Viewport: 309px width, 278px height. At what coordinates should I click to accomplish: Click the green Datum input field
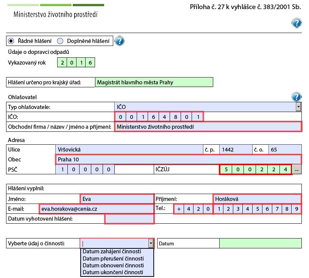coord(261,243)
